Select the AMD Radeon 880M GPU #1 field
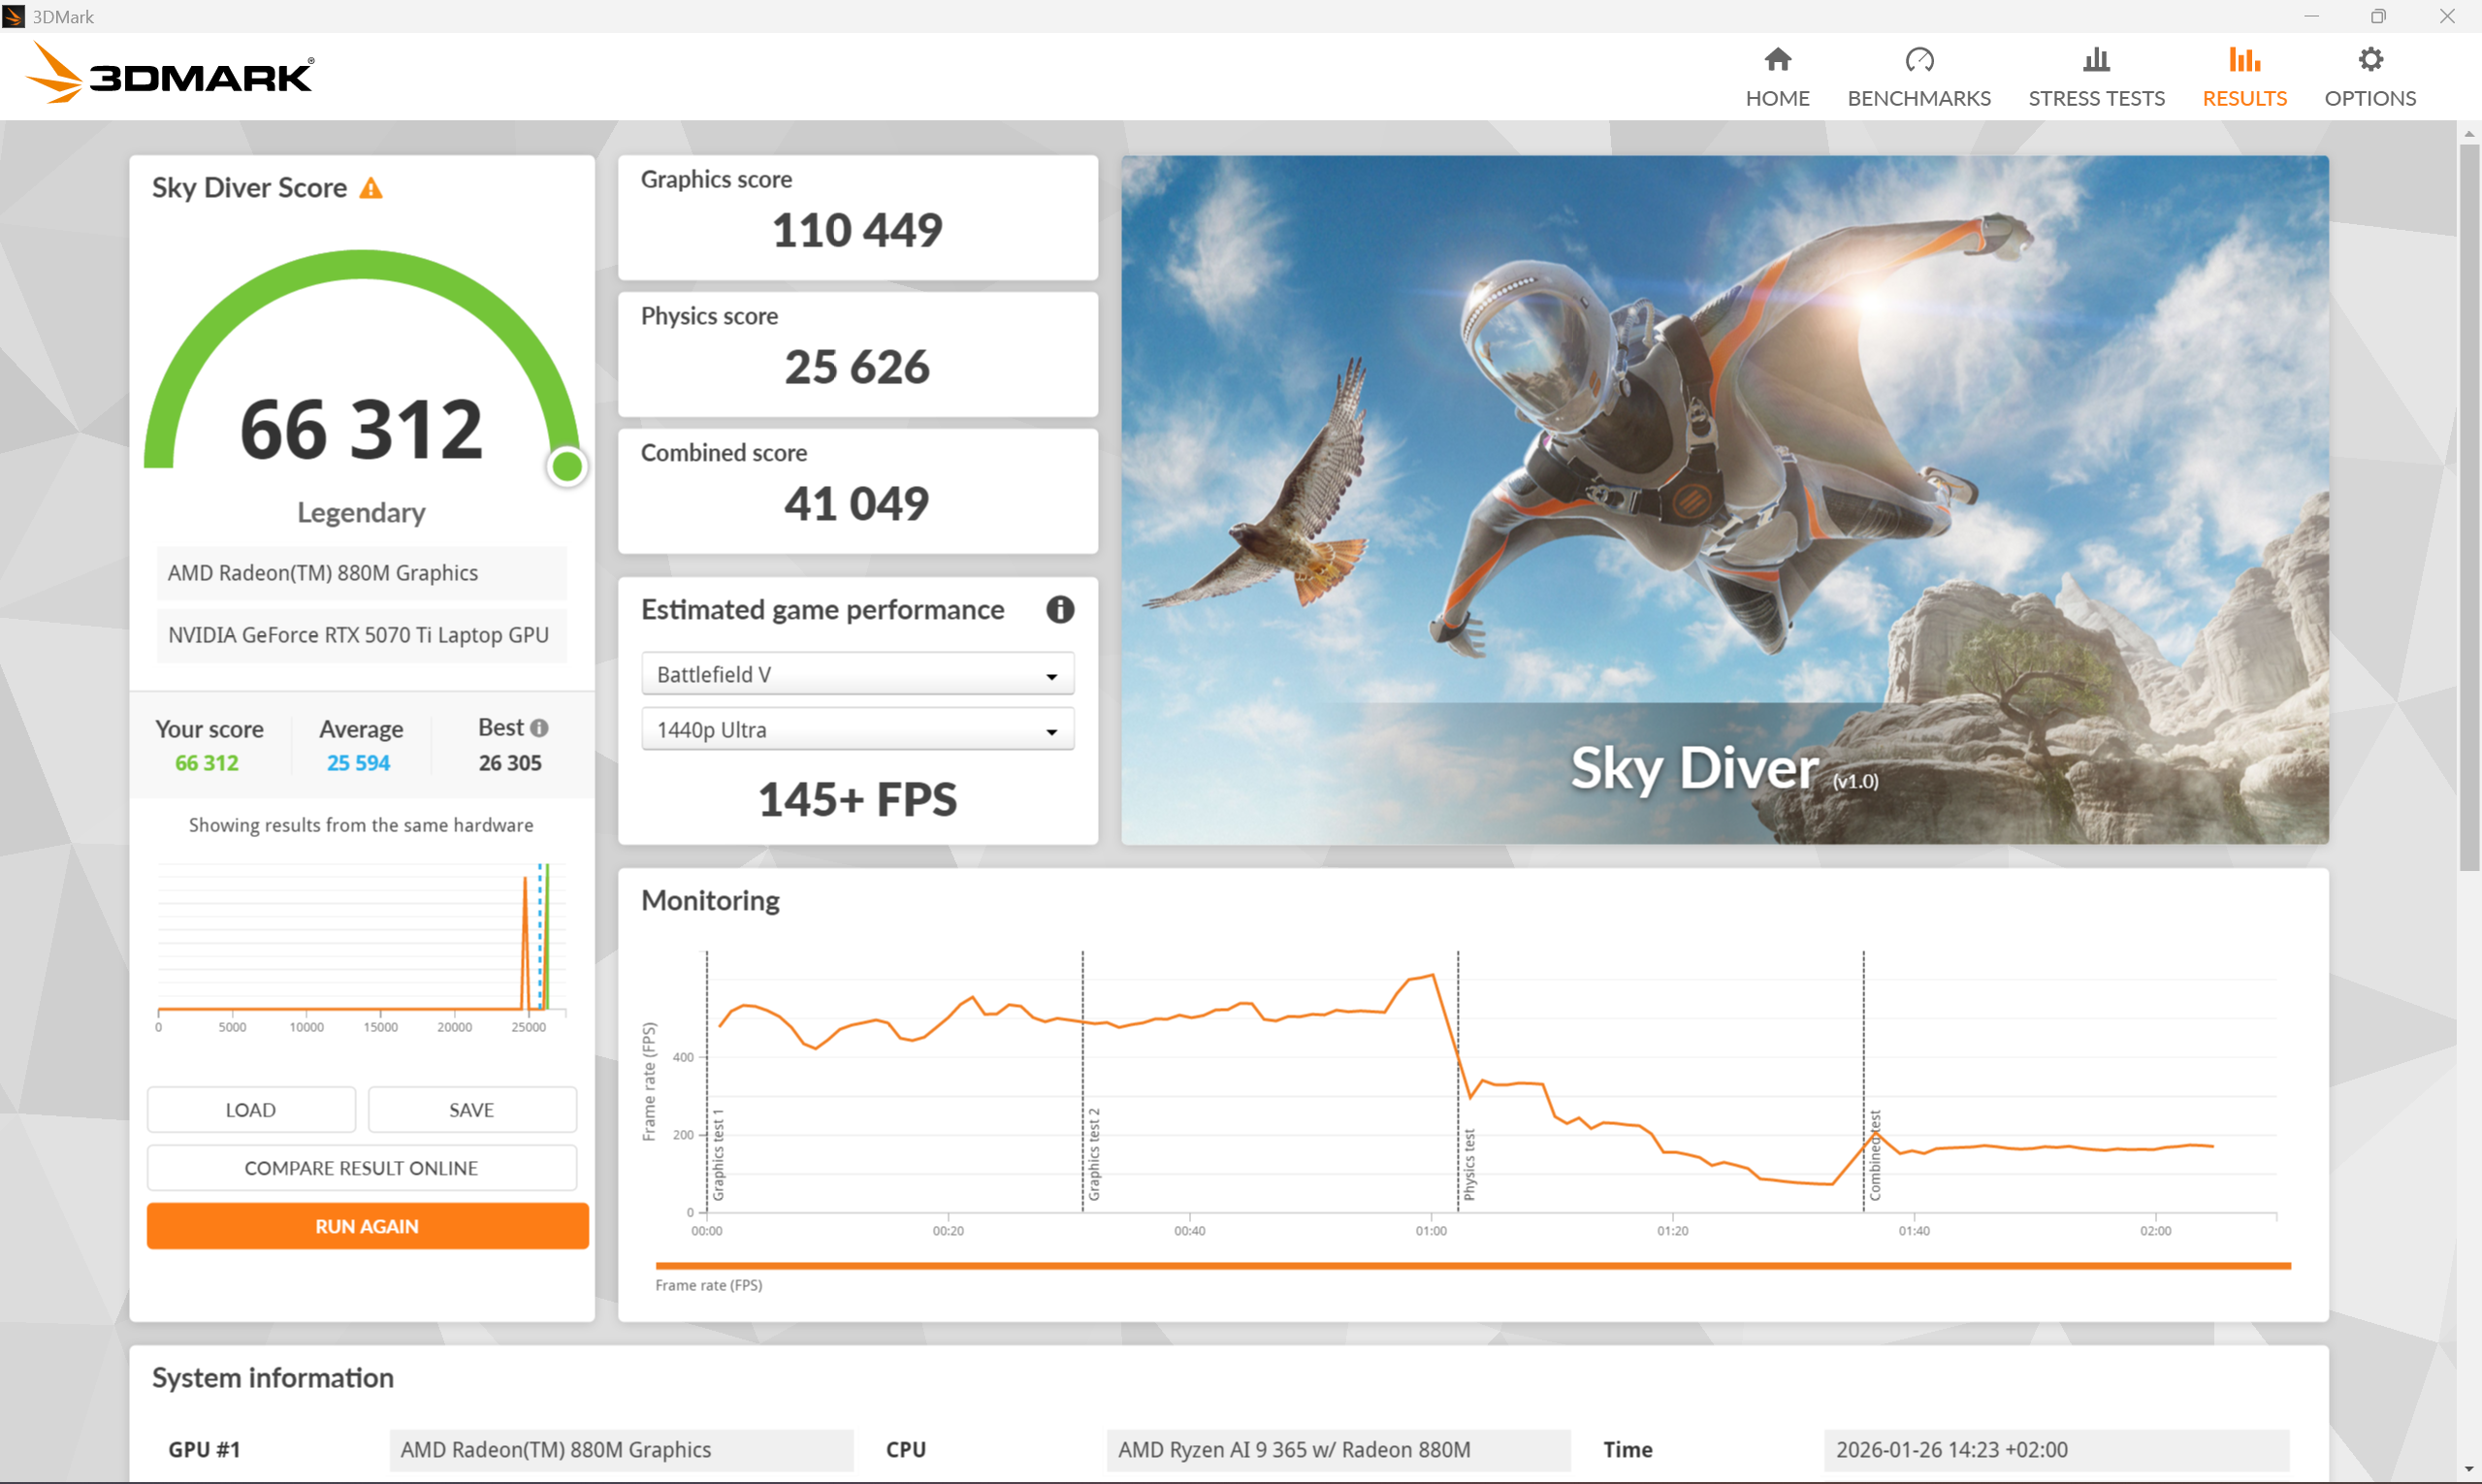This screenshot has height=1484, width=2482. [620, 1449]
